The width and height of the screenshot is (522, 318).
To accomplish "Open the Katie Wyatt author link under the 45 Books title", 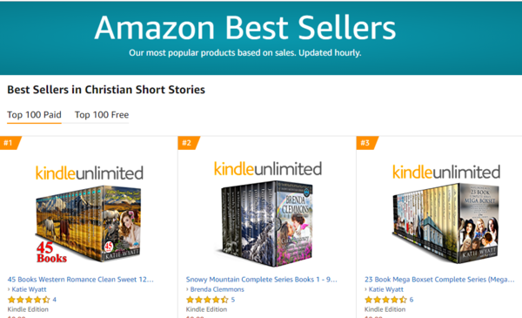I will pyautogui.click(x=29, y=289).
